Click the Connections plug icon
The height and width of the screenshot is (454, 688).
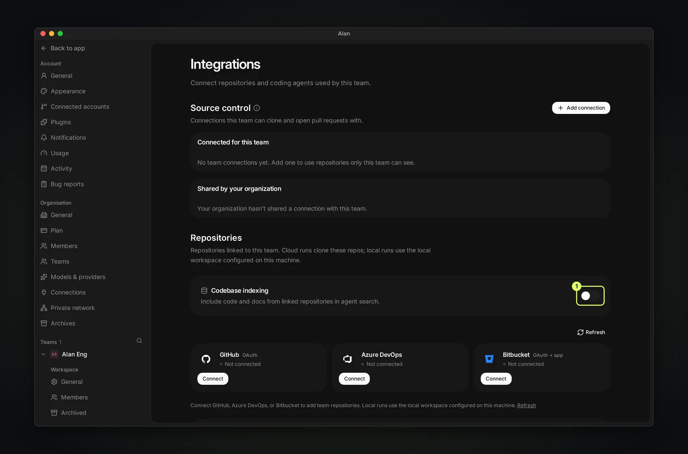pos(44,292)
